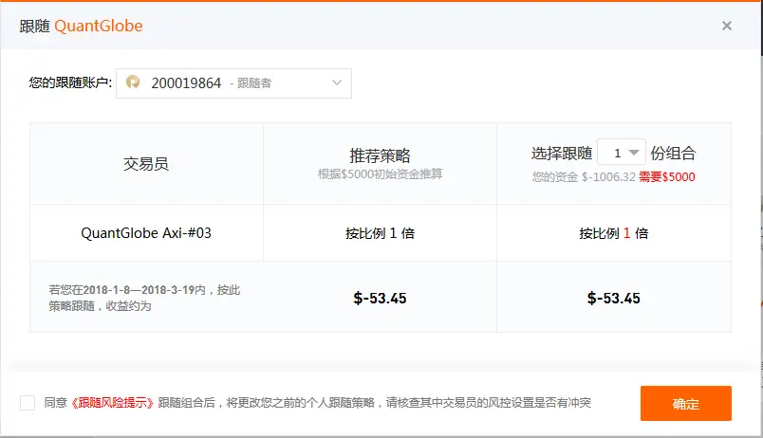This screenshot has height=438, width=763.
Task: Click the account avatar icon beside 200019864
Action: pos(133,82)
